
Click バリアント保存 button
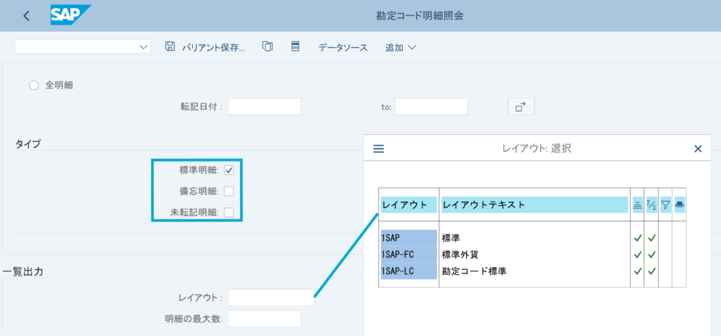pos(205,48)
